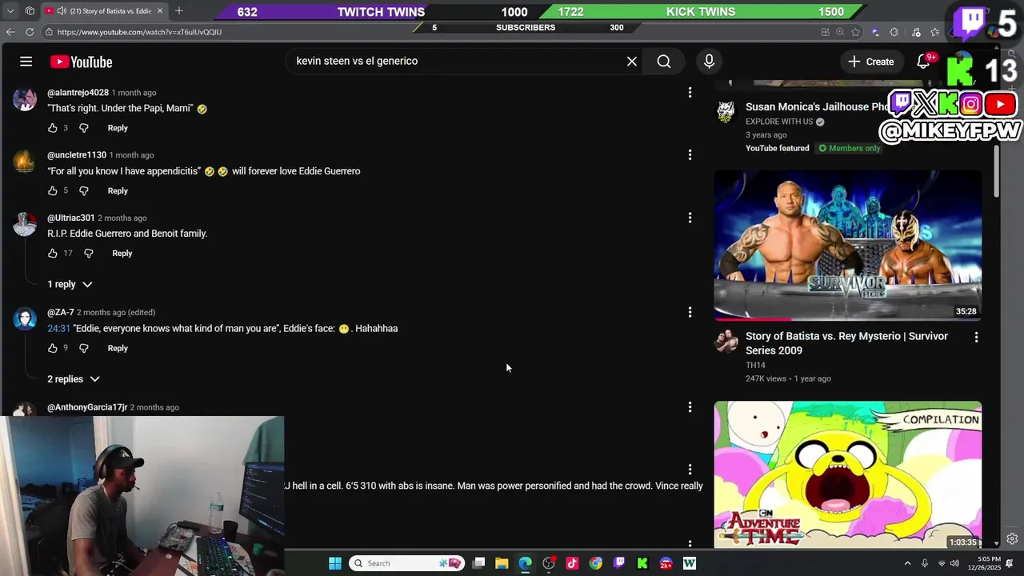The width and height of the screenshot is (1024, 576).
Task: Open the Batista vs. Rey Mysterio thumbnail
Action: (x=848, y=245)
